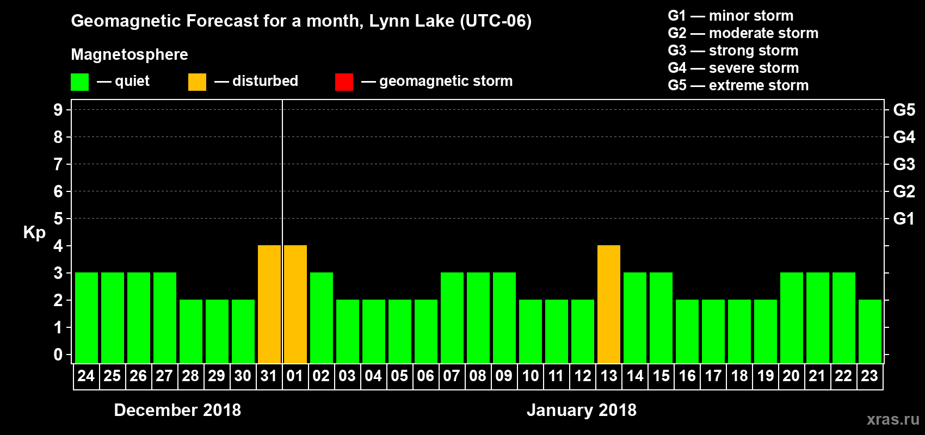This screenshot has height=435, width=925.
Task: Click the G3 right-axis label
Action: click(904, 164)
